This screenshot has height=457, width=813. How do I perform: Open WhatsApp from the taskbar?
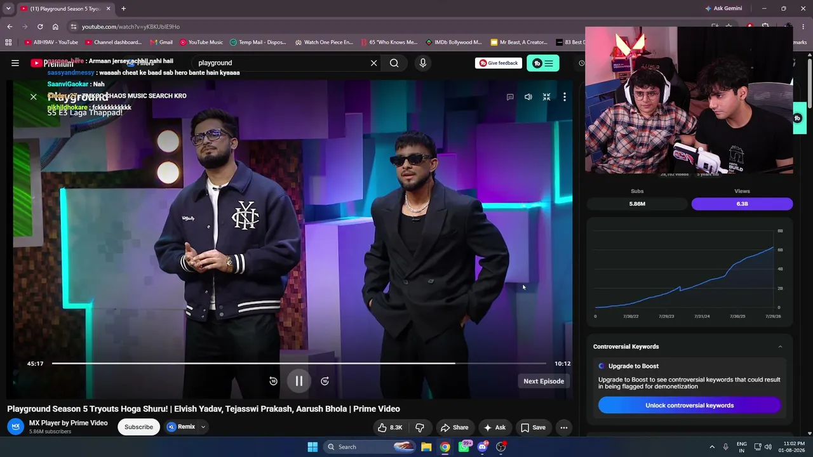464,447
